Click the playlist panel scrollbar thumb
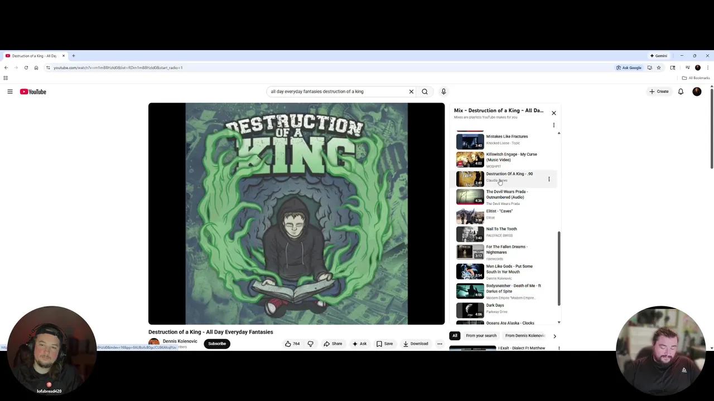714x401 pixels. [559, 269]
